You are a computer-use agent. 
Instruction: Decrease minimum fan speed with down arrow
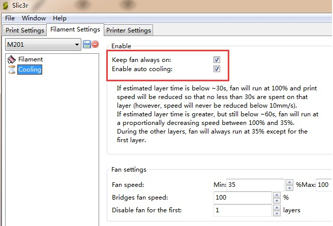(x=289, y=188)
